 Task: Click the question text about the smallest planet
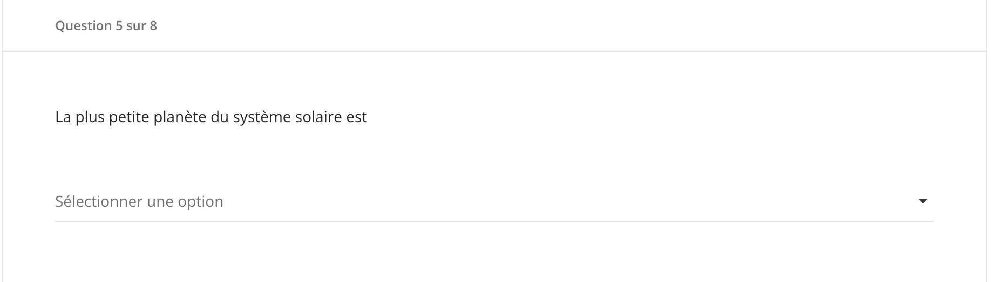pyautogui.click(x=211, y=117)
